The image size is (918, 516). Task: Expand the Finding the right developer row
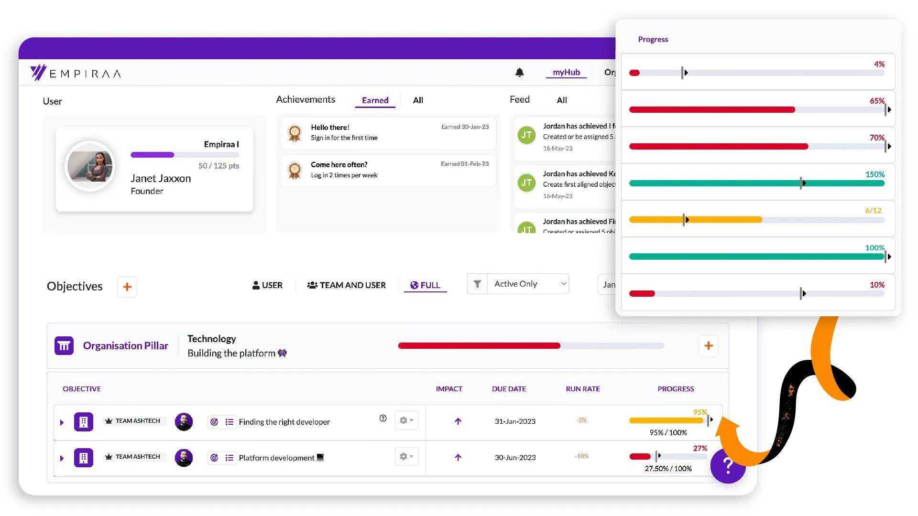coord(62,422)
